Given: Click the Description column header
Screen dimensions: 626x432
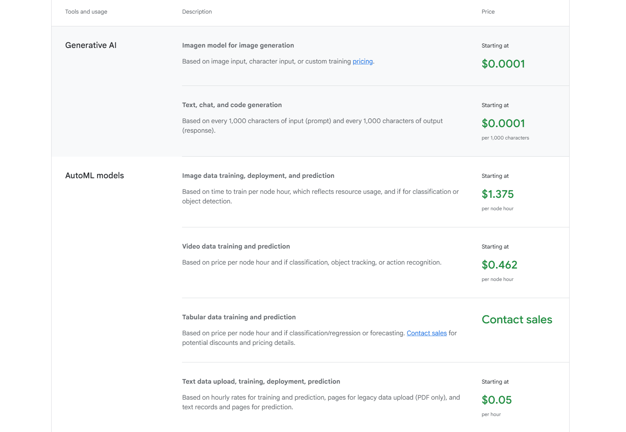Looking at the screenshot, I should (197, 12).
